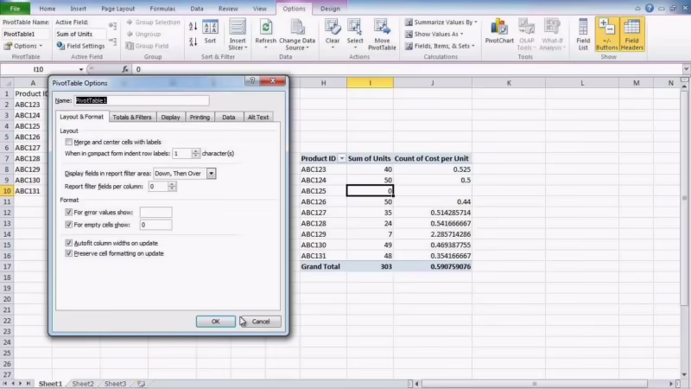The width and height of the screenshot is (691, 389).
Task: Click For empty cells show text box
Action: point(156,225)
